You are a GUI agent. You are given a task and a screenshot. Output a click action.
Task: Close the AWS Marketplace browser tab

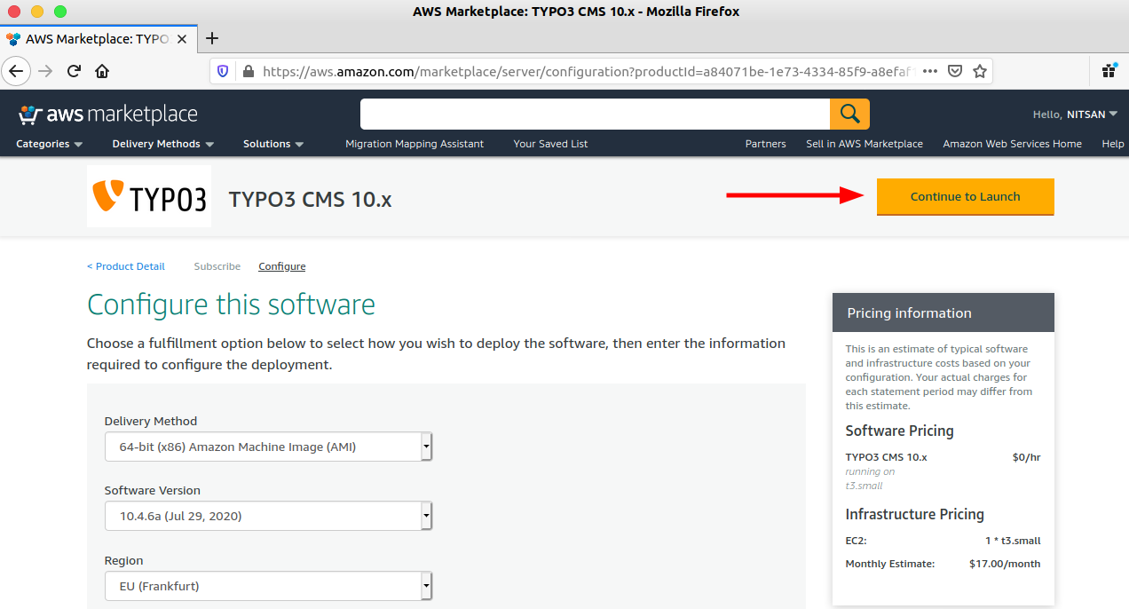(x=182, y=39)
